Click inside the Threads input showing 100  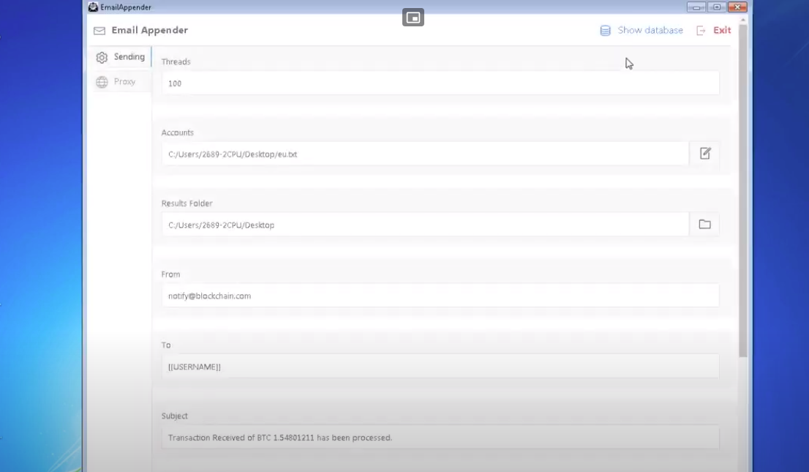tap(439, 83)
